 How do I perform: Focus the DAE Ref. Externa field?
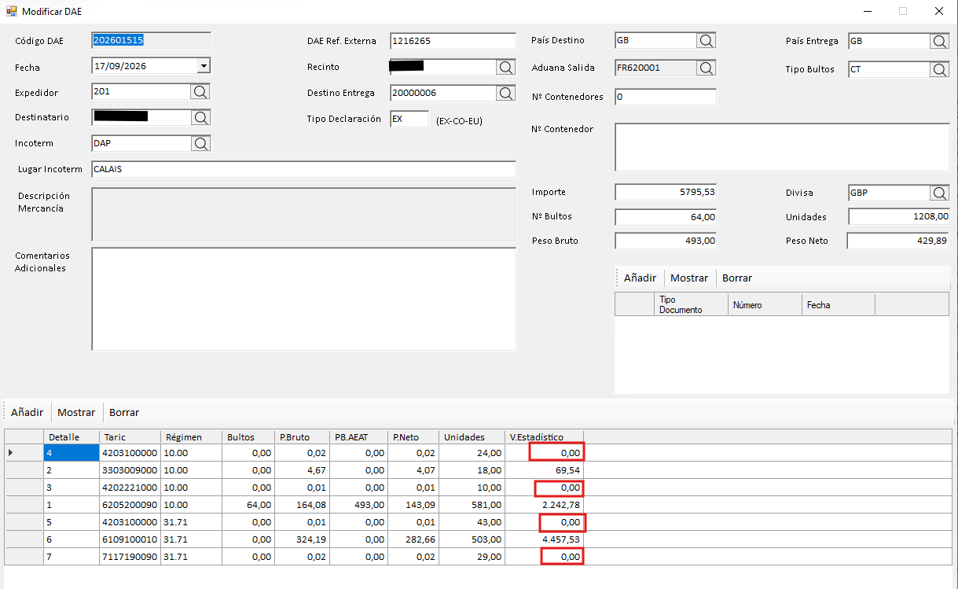[453, 41]
